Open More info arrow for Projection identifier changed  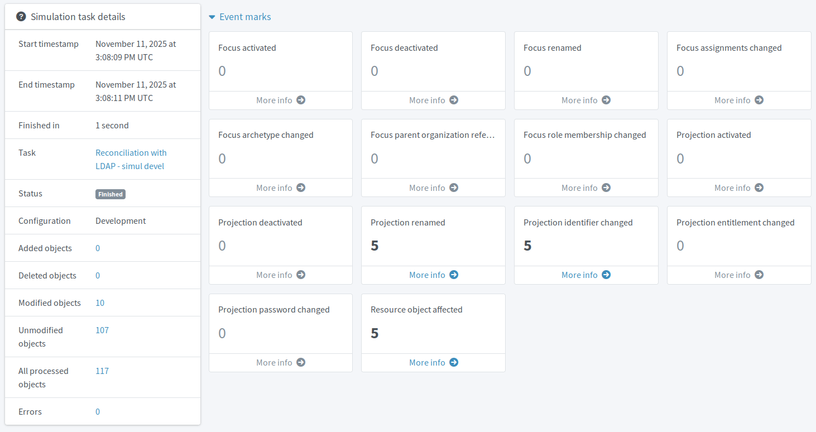tap(606, 275)
